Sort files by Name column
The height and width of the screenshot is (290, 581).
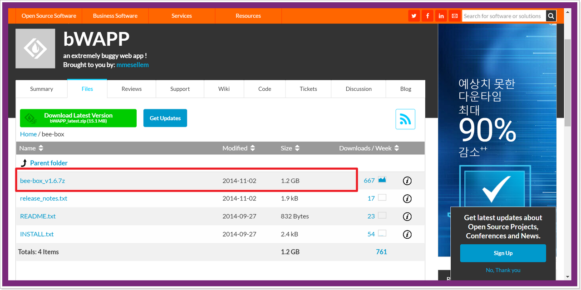tap(31, 148)
